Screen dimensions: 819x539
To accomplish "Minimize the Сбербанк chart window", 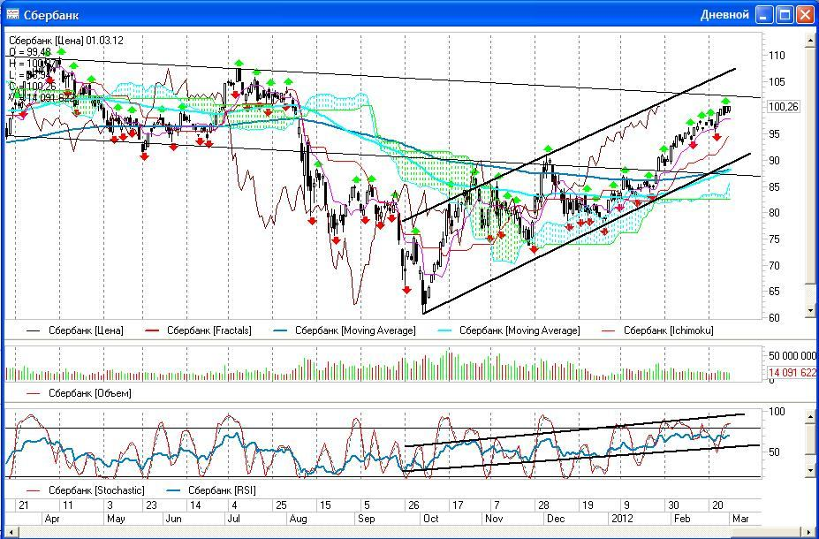I will pos(765,15).
